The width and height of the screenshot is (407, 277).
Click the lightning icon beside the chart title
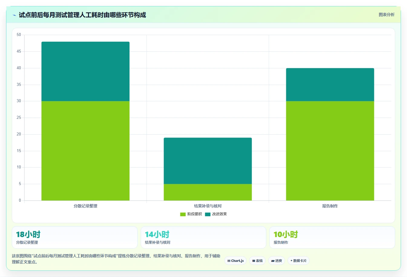point(14,15)
